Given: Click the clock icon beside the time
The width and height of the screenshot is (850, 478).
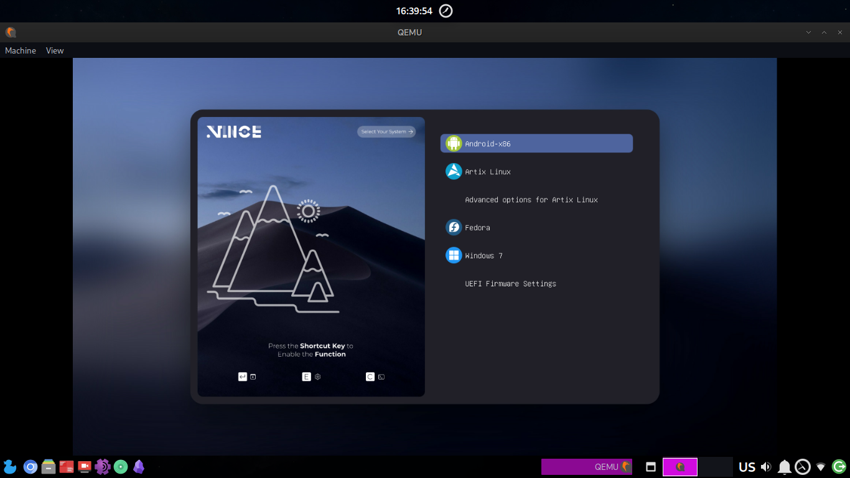Looking at the screenshot, I should (446, 11).
